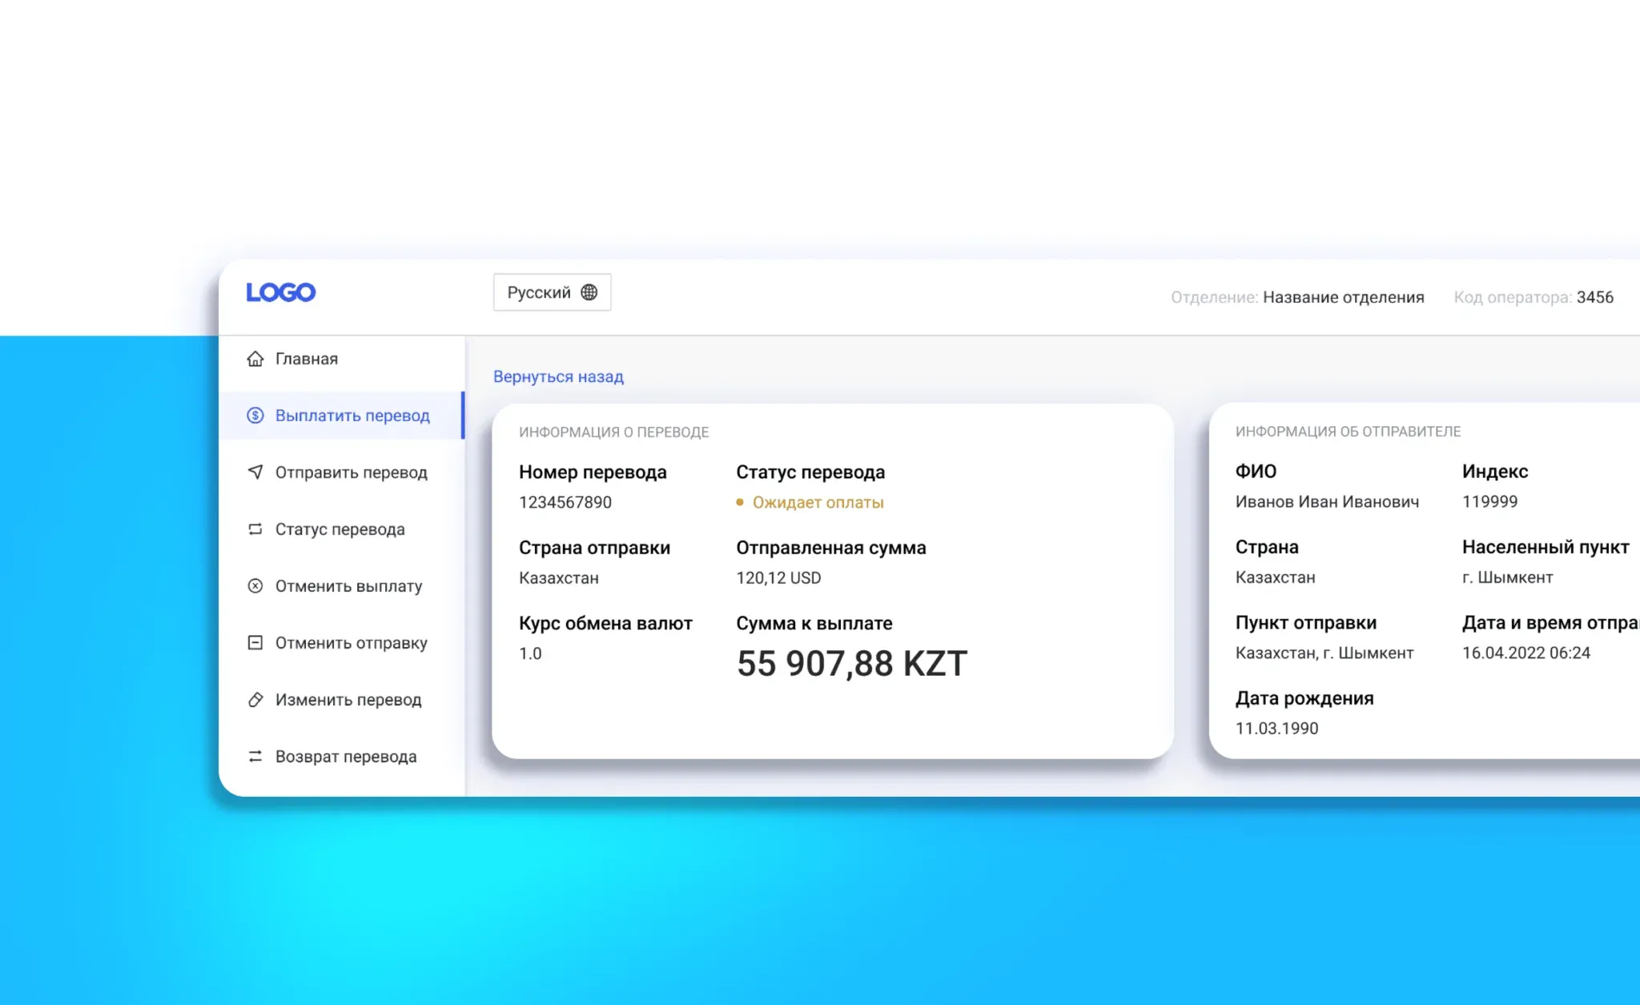Viewport: 1640px width, 1005px height.
Task: Select the Выплатить перевод menu item
Action: pyautogui.click(x=352, y=416)
